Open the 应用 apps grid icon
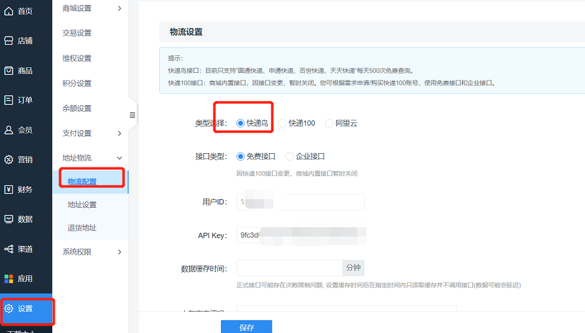This screenshot has height=333, width=585. [x=9, y=278]
